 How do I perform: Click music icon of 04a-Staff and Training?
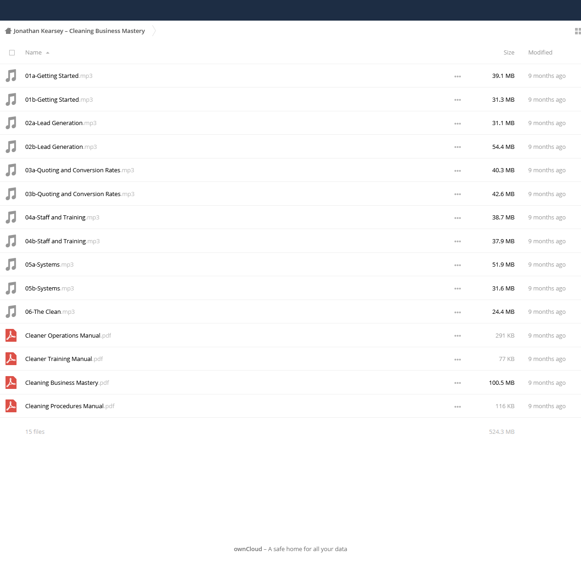click(x=11, y=217)
